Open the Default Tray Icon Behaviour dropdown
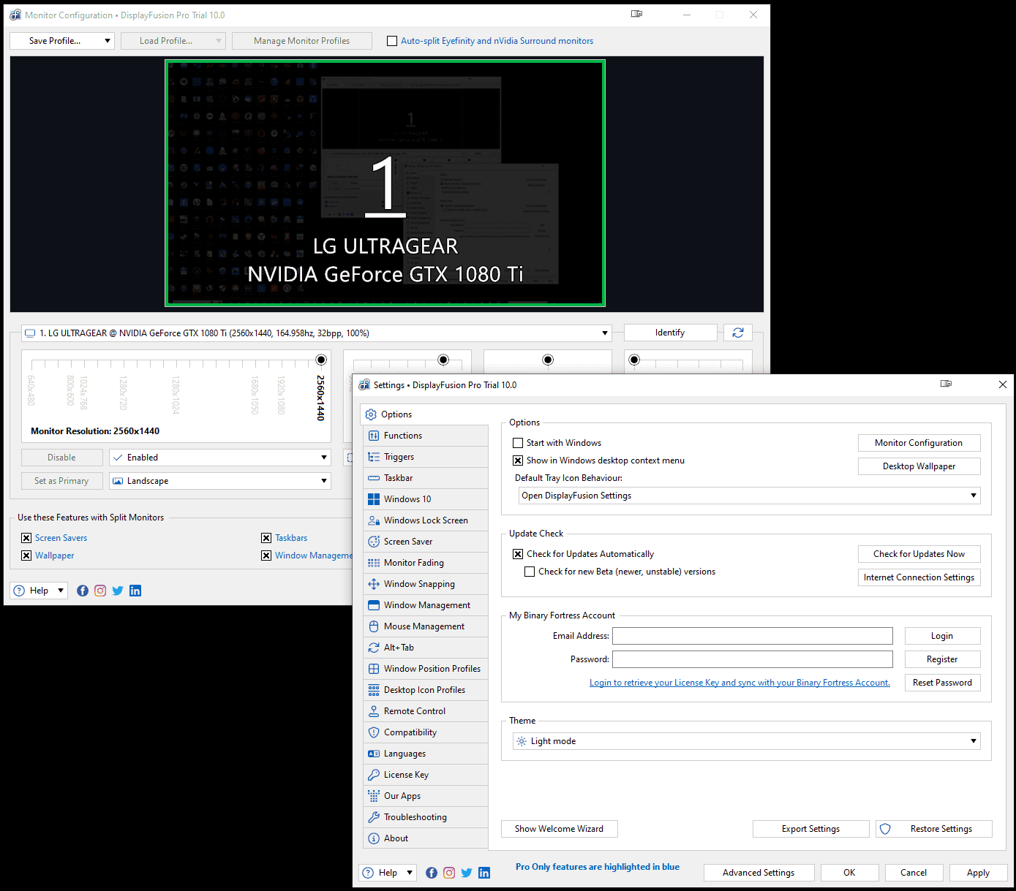 click(749, 496)
